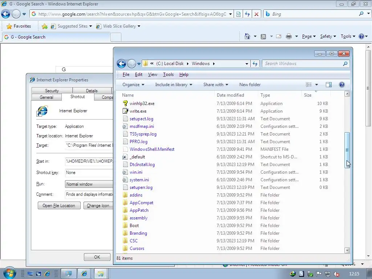Click the file list vertical scrollbar thumb

click(x=347, y=150)
